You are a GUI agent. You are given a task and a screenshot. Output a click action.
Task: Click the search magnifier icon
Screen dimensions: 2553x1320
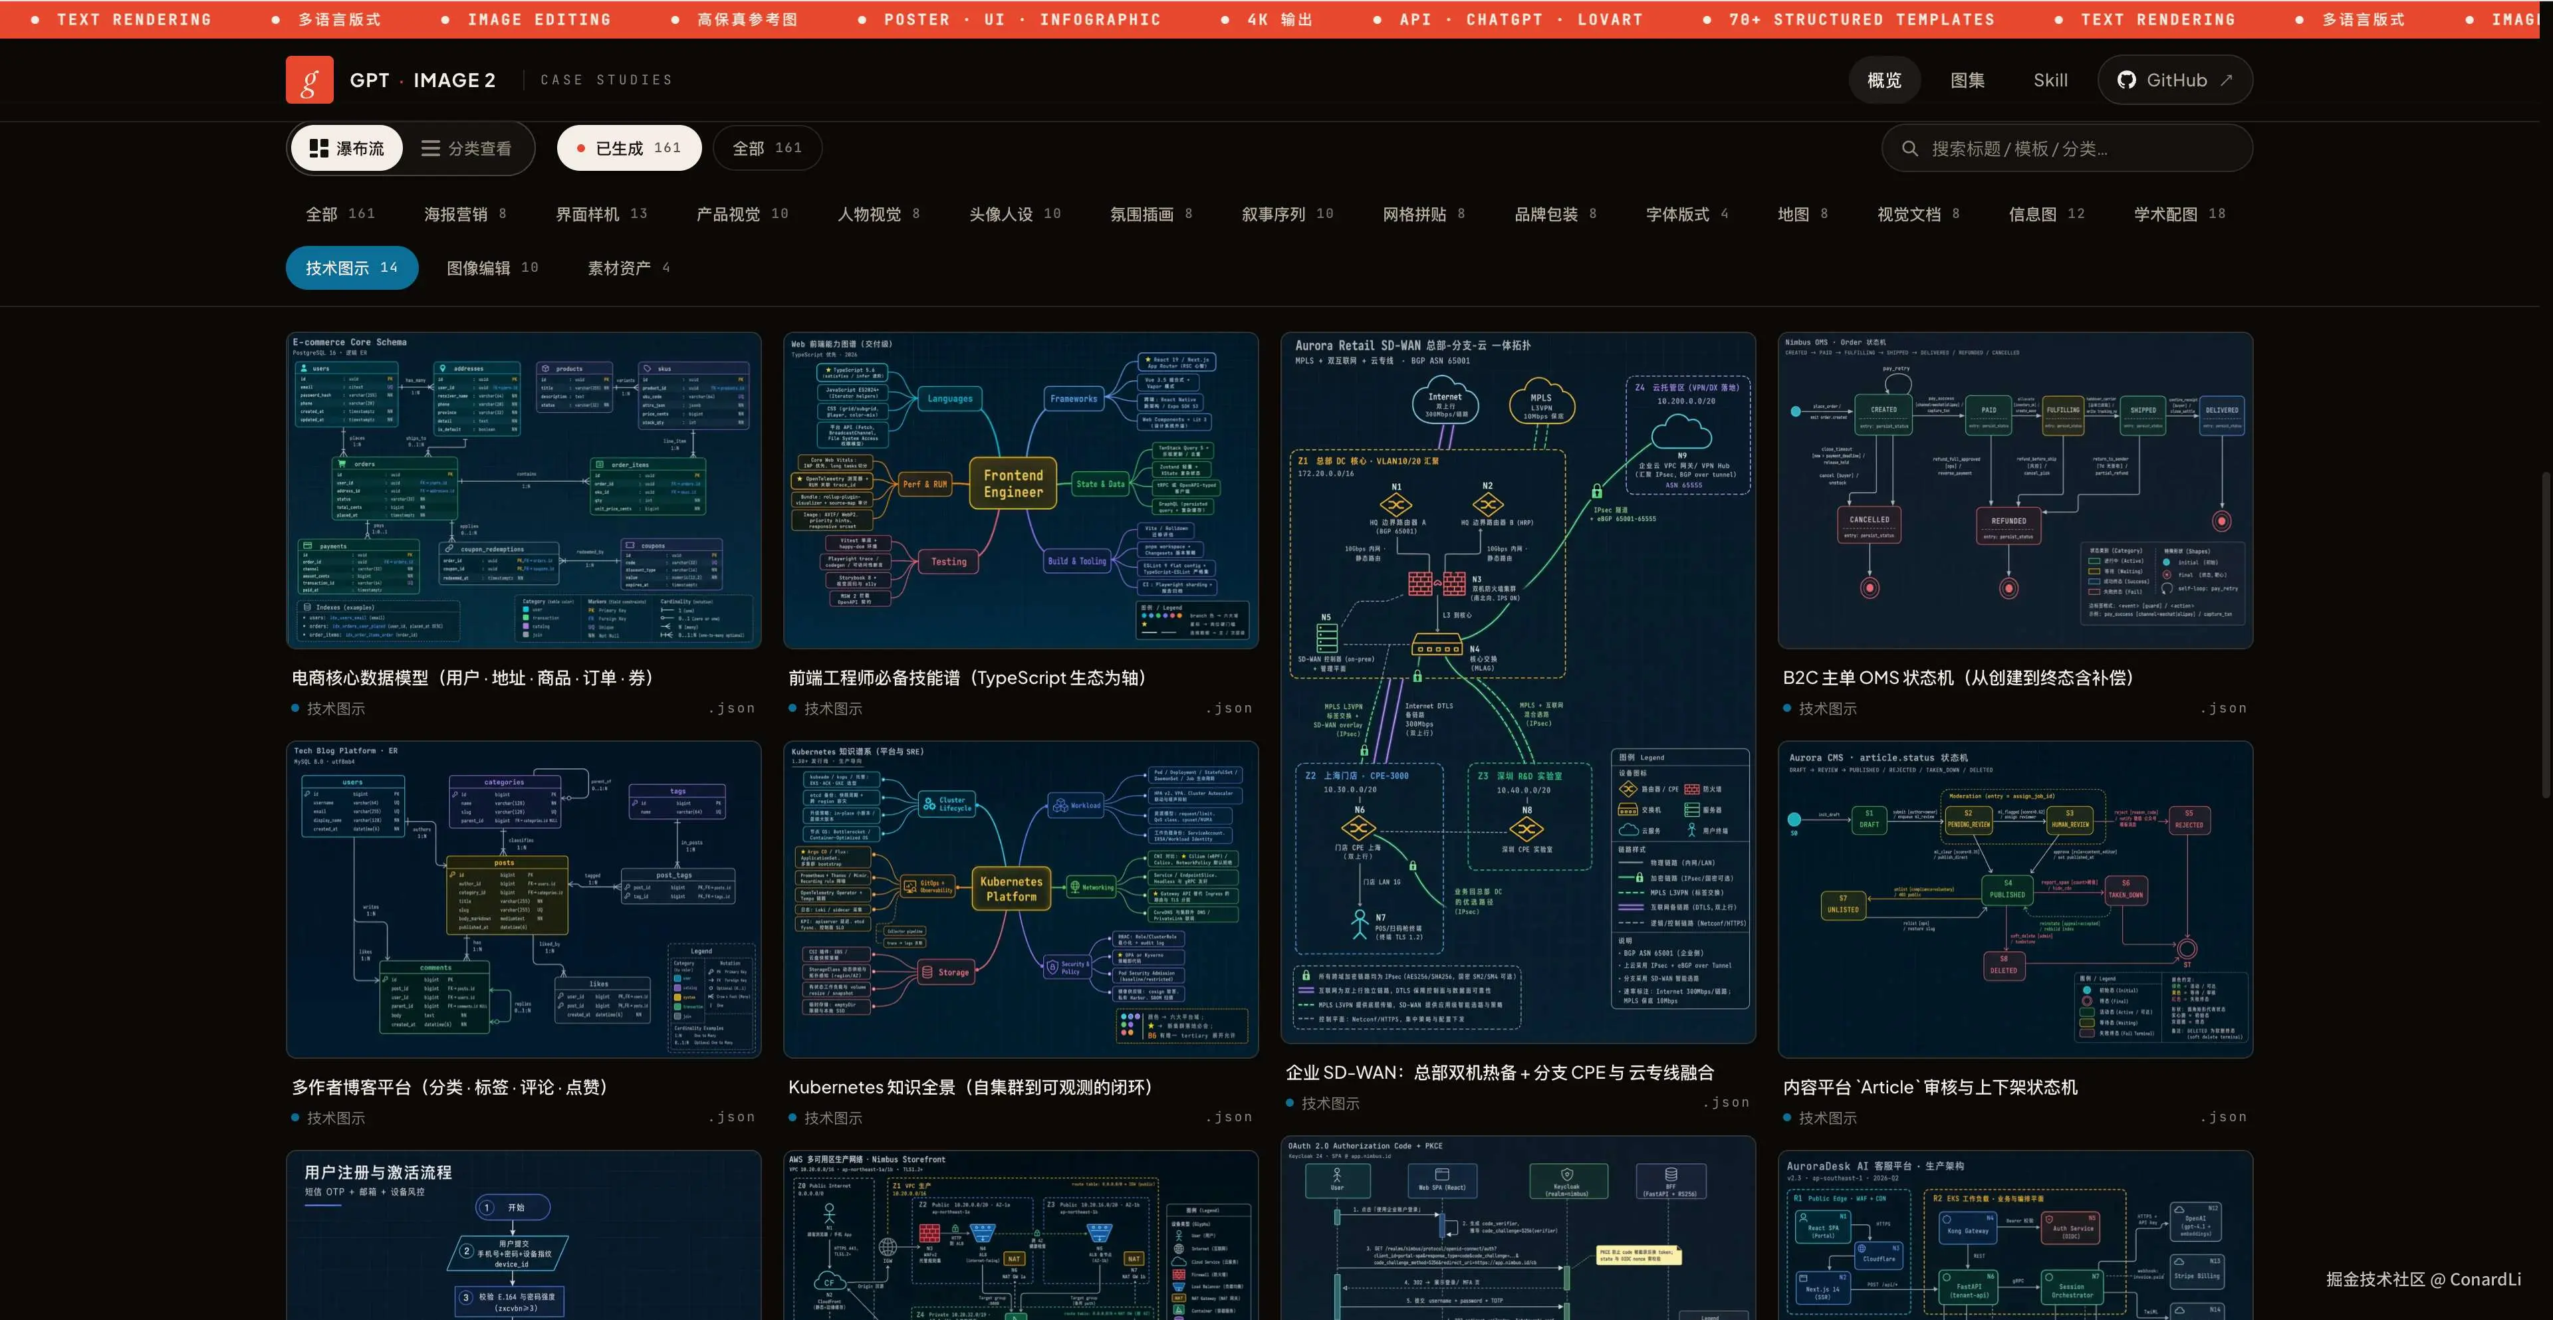pos(1910,149)
